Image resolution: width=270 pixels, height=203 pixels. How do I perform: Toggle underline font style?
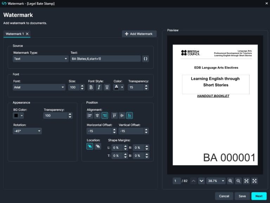107,87
